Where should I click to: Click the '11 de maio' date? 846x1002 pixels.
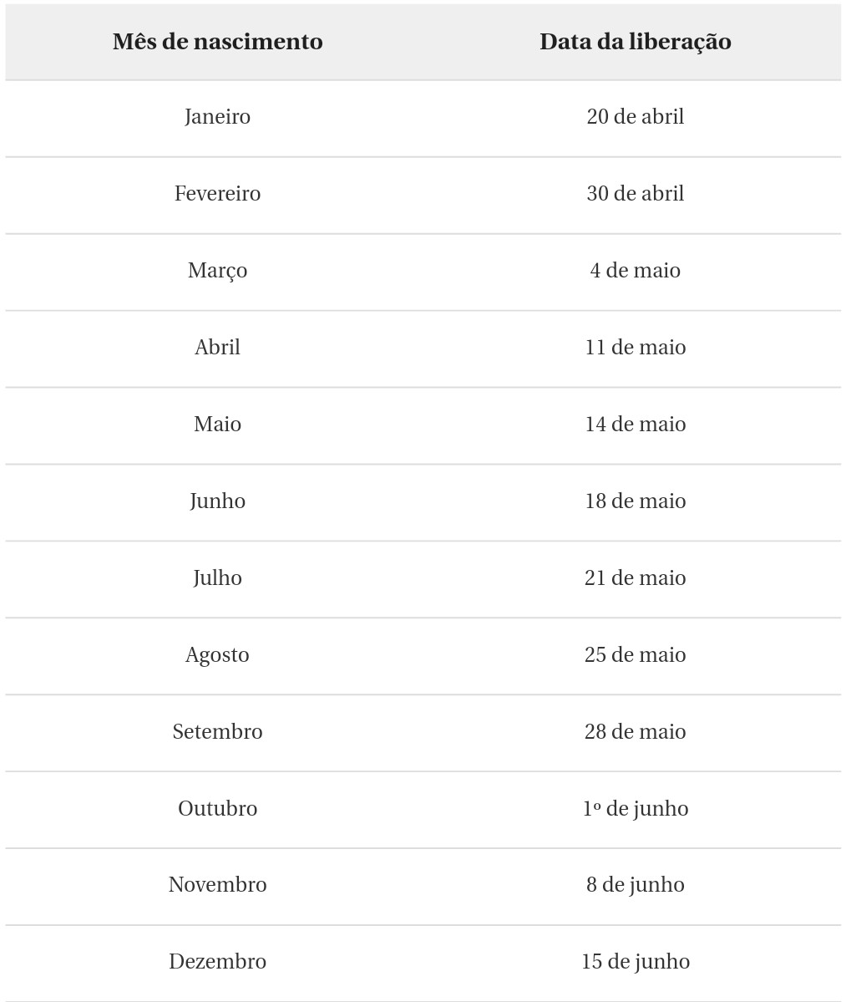click(x=636, y=347)
